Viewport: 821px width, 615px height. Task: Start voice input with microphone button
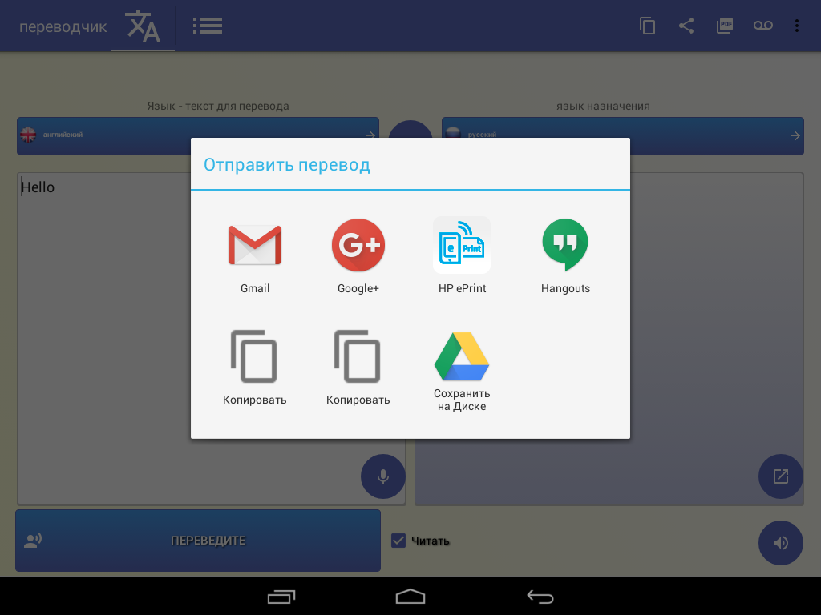coord(383,476)
